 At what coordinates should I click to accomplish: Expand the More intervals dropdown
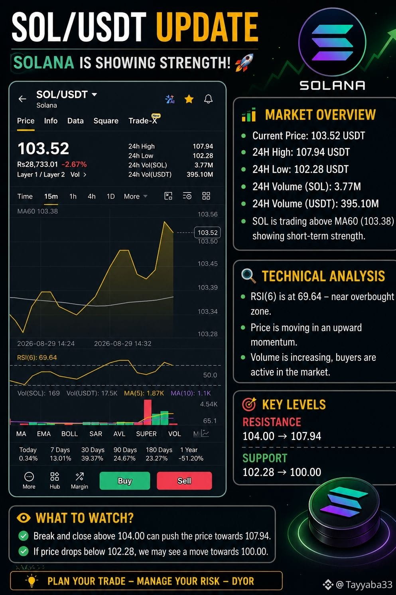coord(136,196)
